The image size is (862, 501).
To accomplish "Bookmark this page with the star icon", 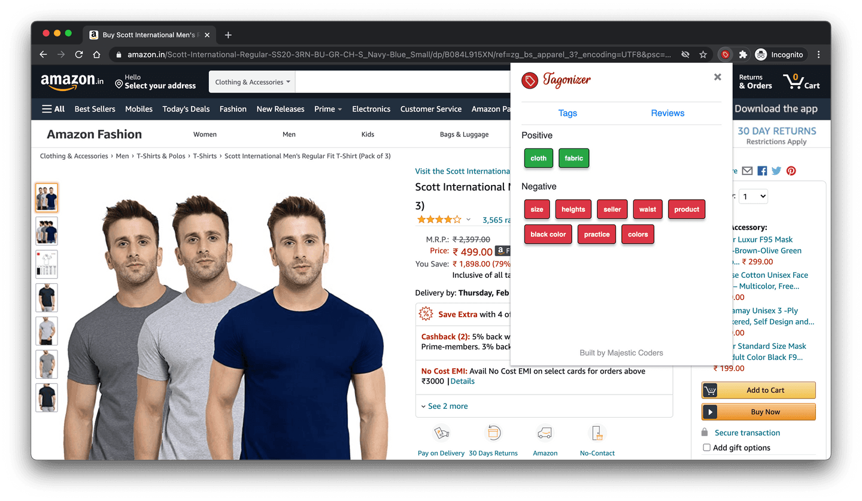I will tap(703, 54).
